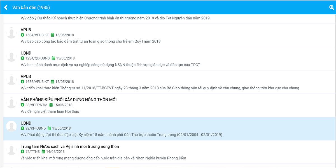Screen dimensions: 336x168
Task: Select the avatar of document 1634/VPUB-KT
Action: 11,33
